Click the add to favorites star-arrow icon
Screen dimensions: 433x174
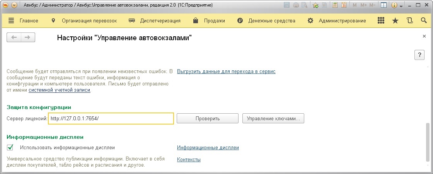tap(315, 5)
